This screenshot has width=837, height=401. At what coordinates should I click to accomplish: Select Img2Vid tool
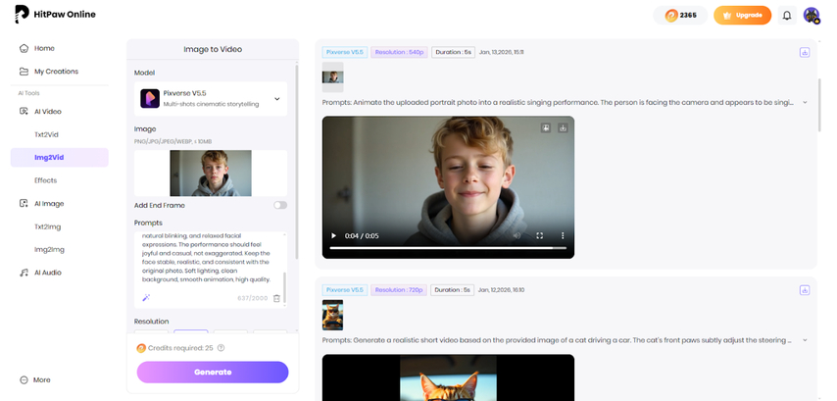pos(59,158)
